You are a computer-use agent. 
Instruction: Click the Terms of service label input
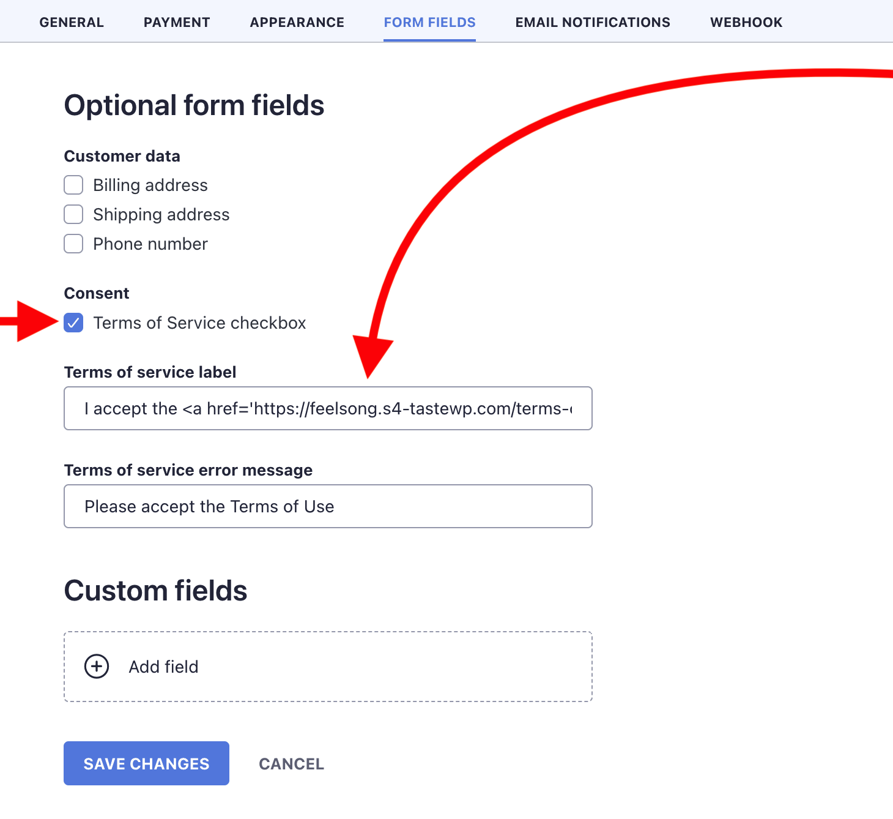point(328,408)
